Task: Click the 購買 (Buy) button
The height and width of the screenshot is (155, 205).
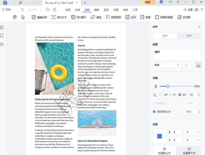Action: pos(148,2)
